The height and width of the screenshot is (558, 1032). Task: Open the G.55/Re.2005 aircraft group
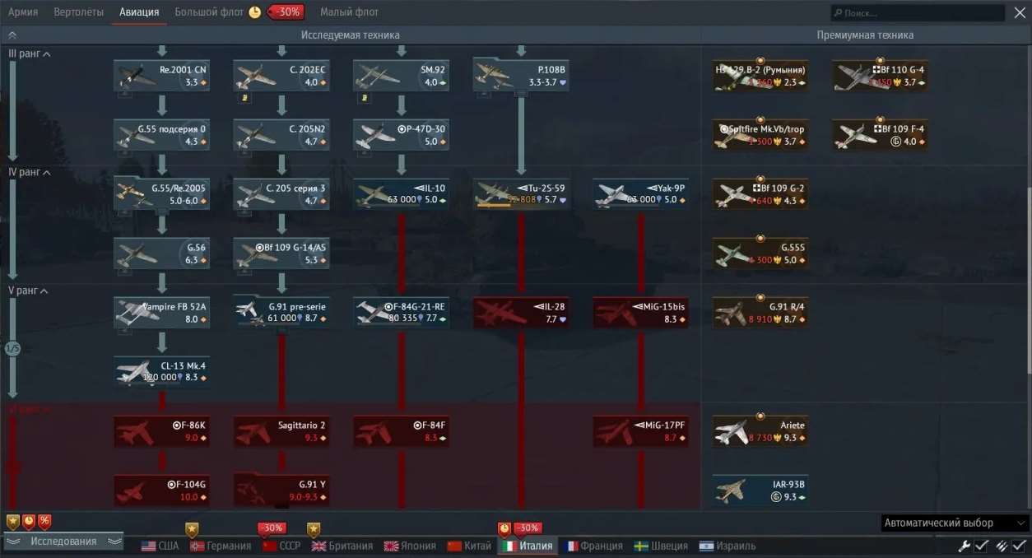162,193
